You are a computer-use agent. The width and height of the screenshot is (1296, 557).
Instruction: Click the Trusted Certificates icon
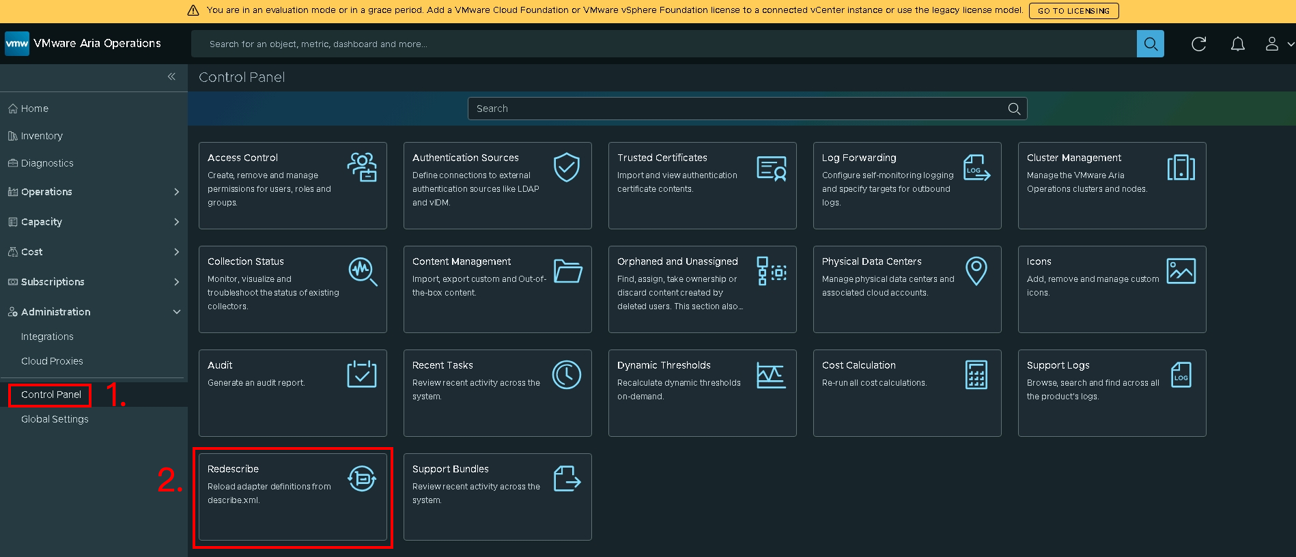772,168
